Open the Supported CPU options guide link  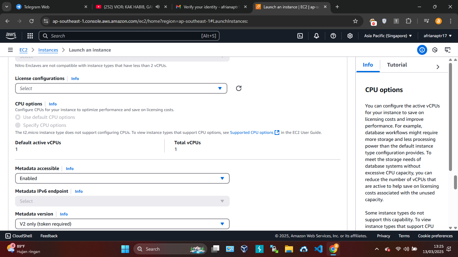pyautogui.click(x=254, y=133)
